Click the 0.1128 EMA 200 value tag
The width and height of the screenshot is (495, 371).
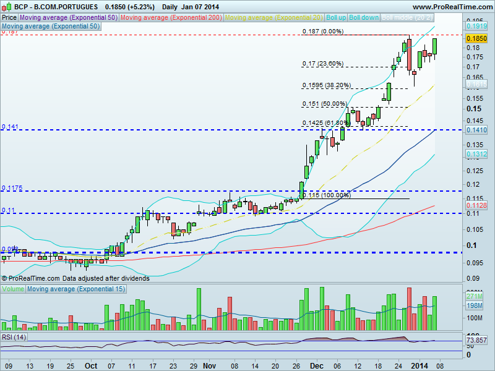[476, 206]
